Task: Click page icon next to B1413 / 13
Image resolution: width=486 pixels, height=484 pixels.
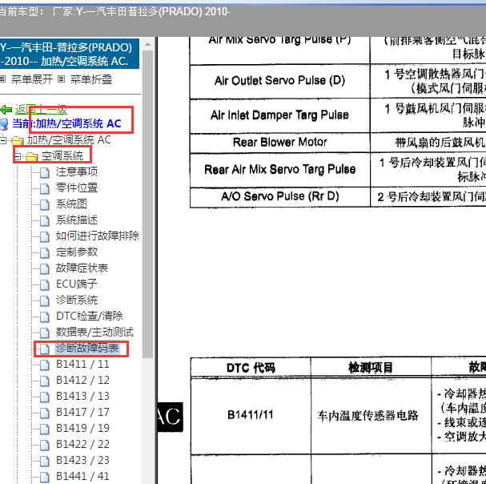Action: coord(45,397)
